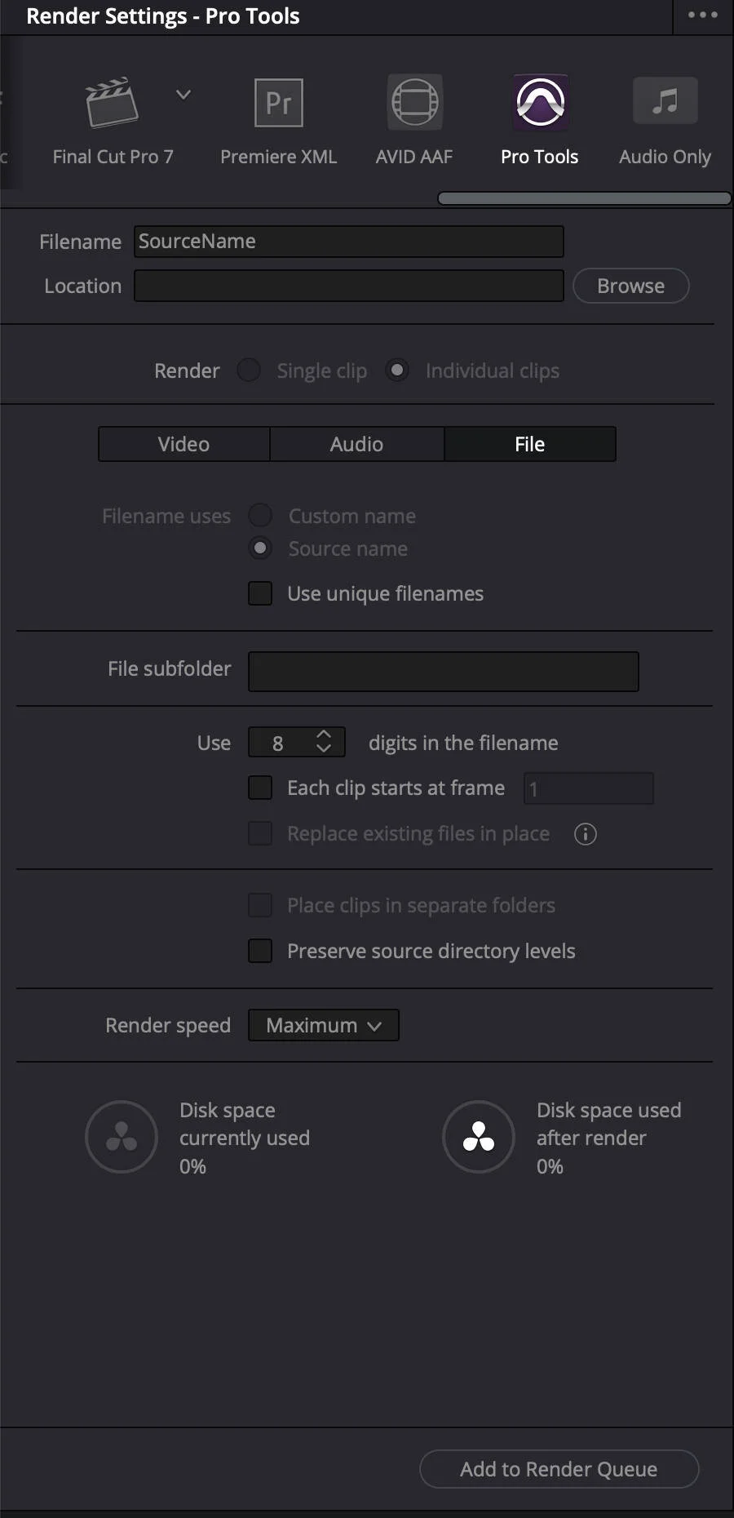Click the Disk space currently used icon

[122, 1137]
